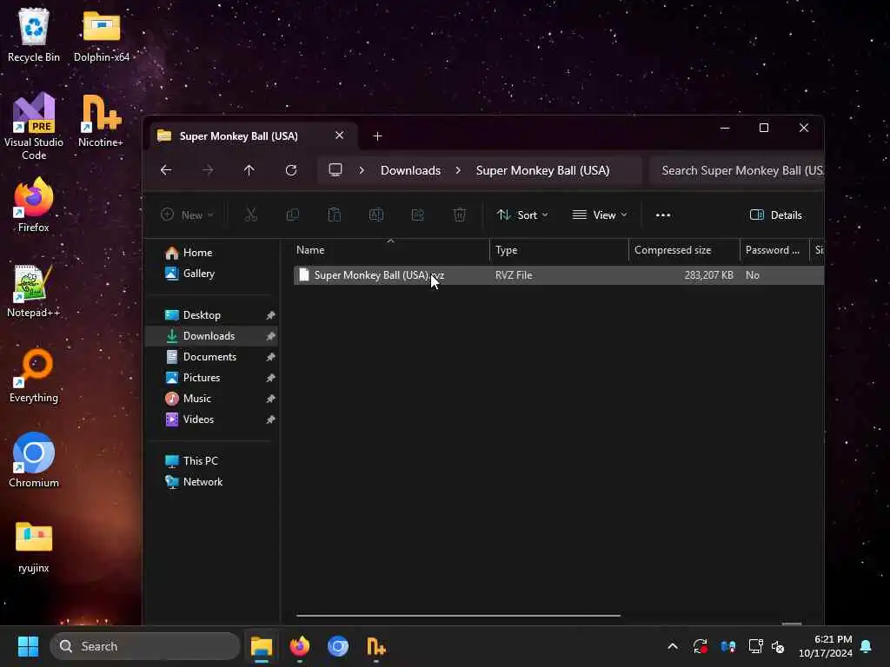Click the Rename icon in the toolbar
This screenshot has width=890, height=667.
(x=376, y=215)
